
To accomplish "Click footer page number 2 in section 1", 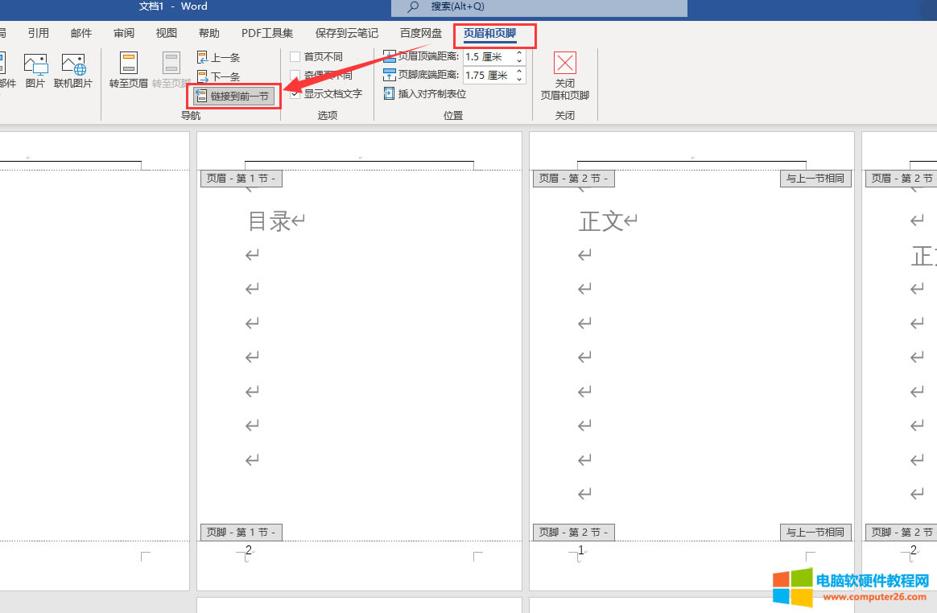I will click(249, 550).
